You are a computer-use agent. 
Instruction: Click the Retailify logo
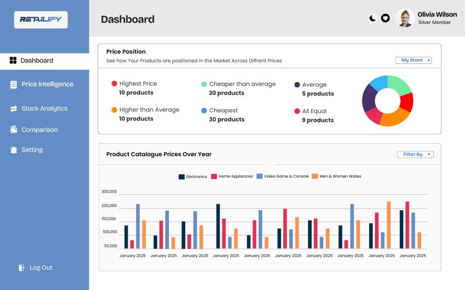pyautogui.click(x=40, y=19)
